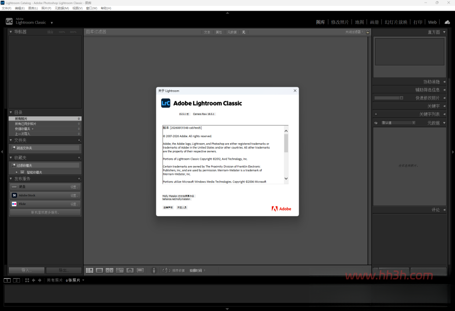Collapse the 收藏夹 panel
Screen dimensions: 455x311
(x=11, y=158)
